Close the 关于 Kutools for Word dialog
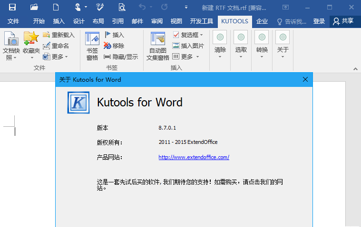 pos(305,80)
